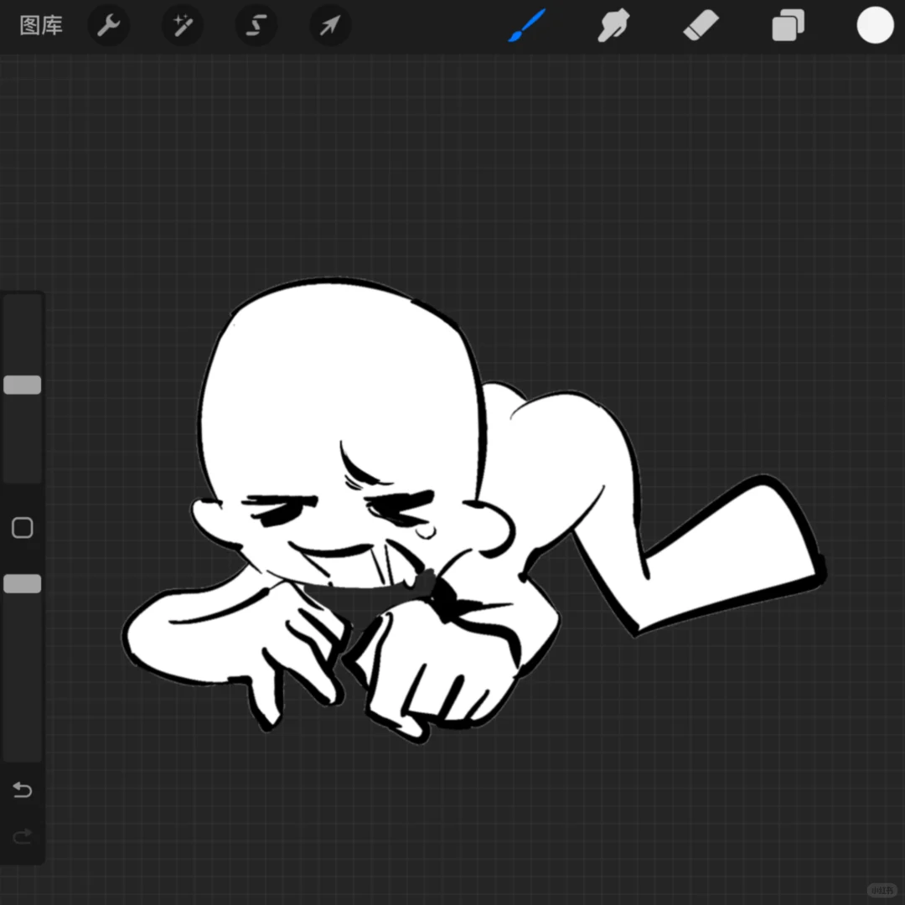Open the Layers panel
The width and height of the screenshot is (905, 905).
789,25
